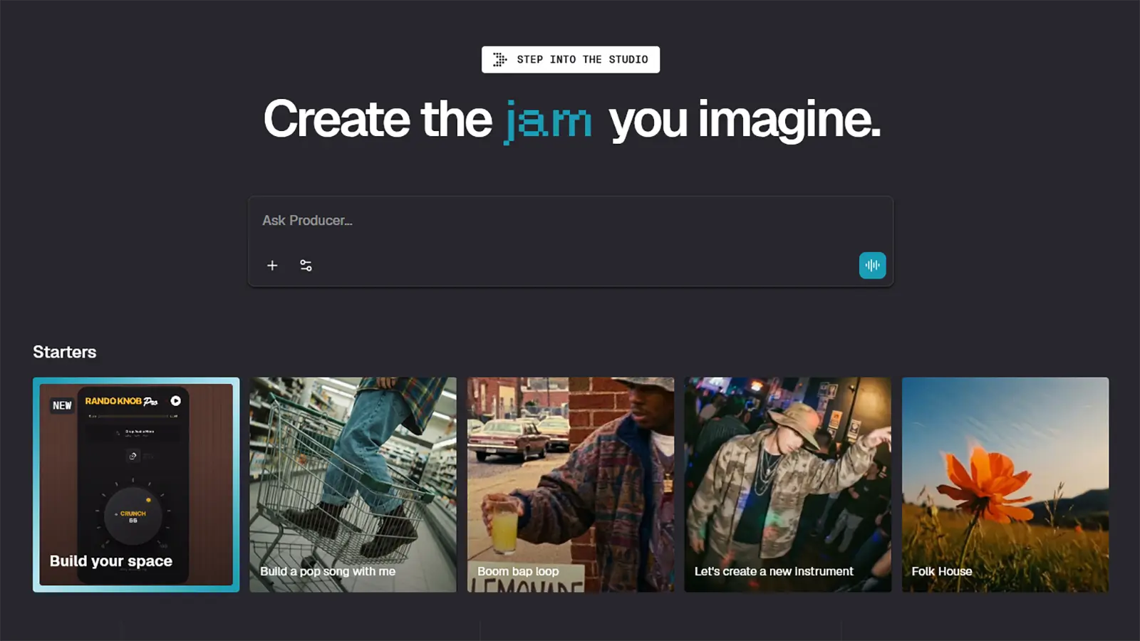This screenshot has height=641, width=1140.
Task: Click the dice randomize icon in Rando Knob
Action: click(133, 456)
